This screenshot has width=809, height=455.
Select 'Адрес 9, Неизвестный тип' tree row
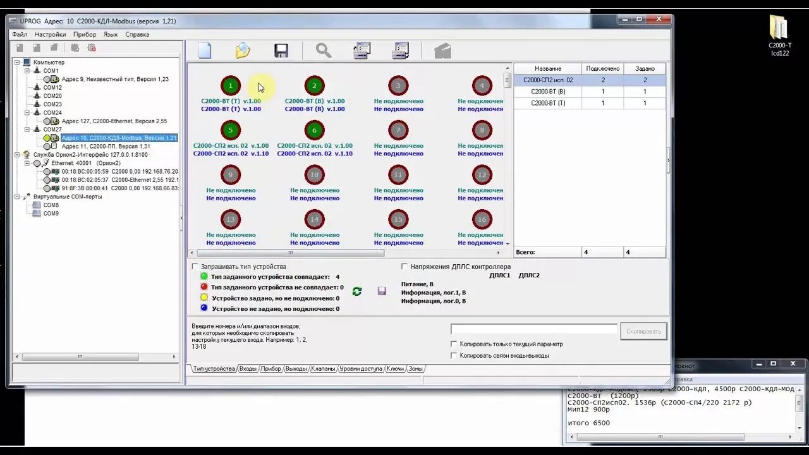click(115, 79)
